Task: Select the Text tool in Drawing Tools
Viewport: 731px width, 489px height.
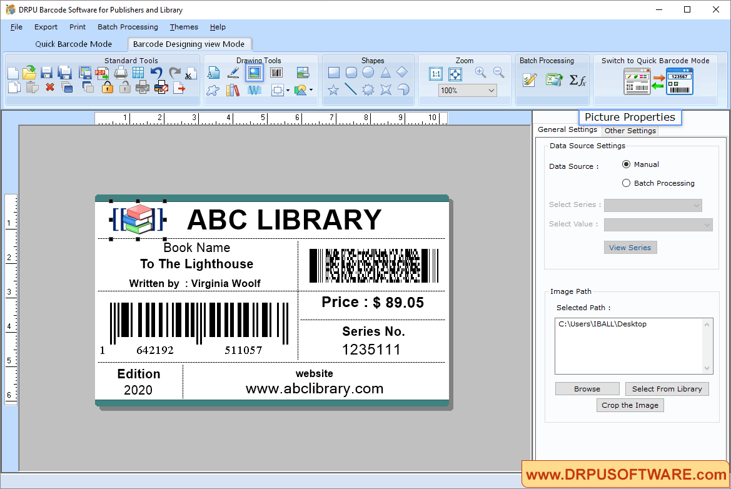Action: (213, 73)
